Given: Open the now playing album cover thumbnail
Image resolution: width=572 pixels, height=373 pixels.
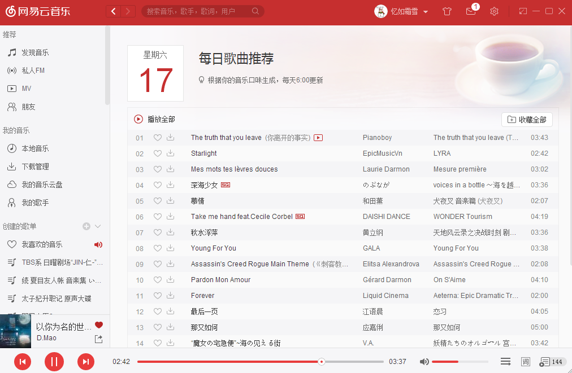Looking at the screenshot, I should click(15, 331).
